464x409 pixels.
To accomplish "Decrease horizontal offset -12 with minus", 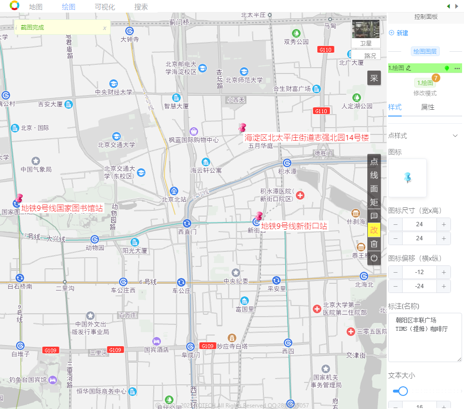I will 395,272.
